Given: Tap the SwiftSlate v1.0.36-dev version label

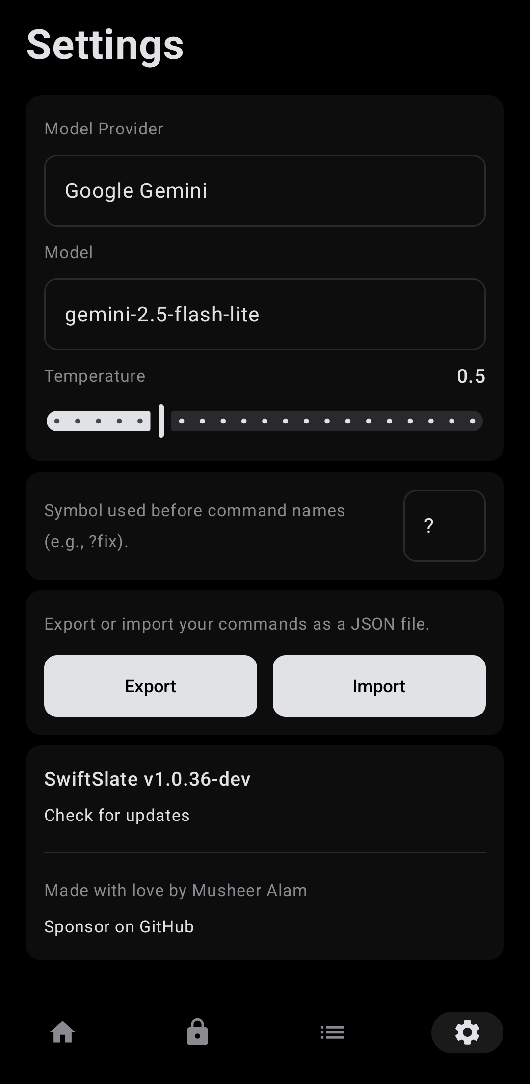Looking at the screenshot, I should 147,779.
